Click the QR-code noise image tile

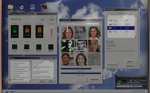pyautogui.click(x=94, y=59)
